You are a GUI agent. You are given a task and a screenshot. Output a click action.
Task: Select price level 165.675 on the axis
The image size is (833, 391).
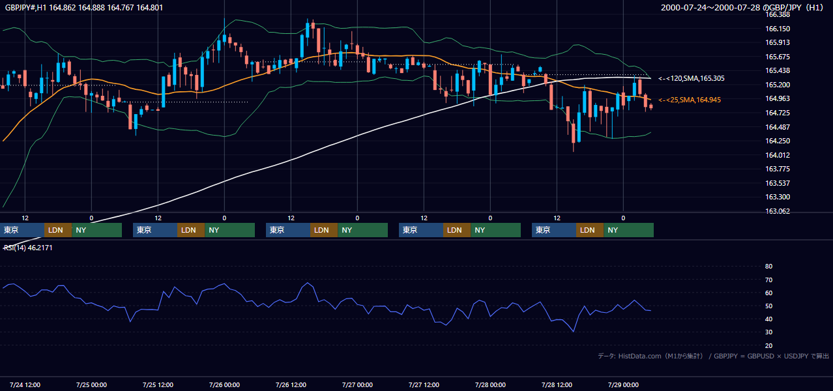778,57
